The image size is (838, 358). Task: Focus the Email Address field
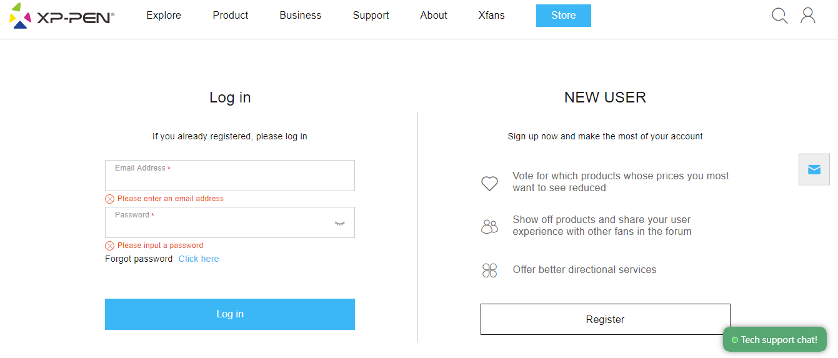point(230,176)
